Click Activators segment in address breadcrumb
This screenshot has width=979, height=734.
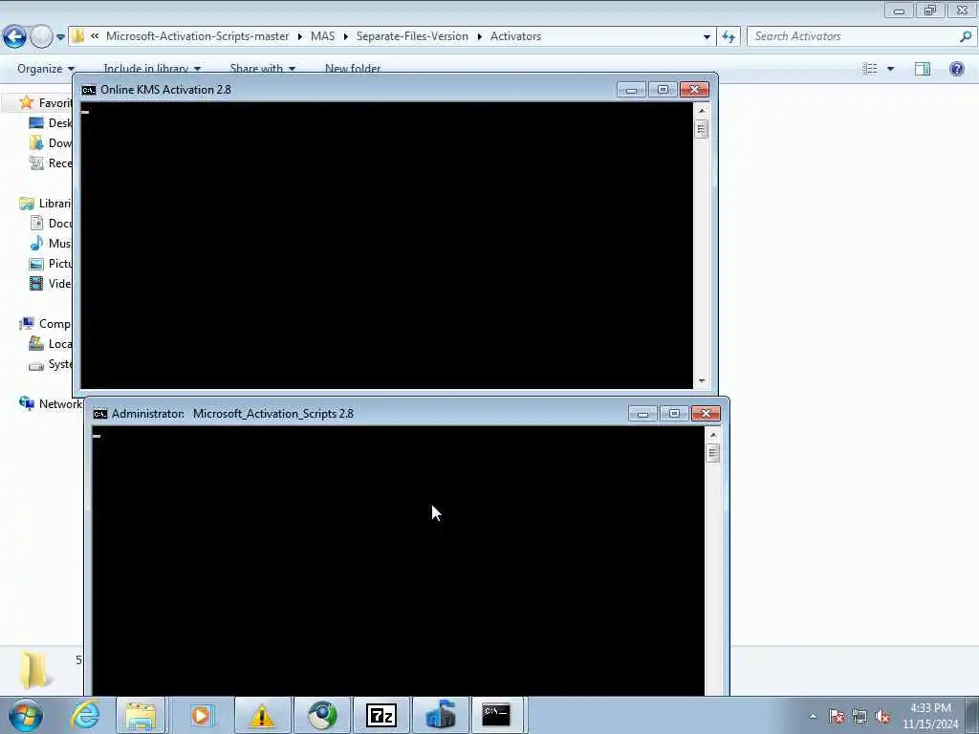pyautogui.click(x=515, y=36)
